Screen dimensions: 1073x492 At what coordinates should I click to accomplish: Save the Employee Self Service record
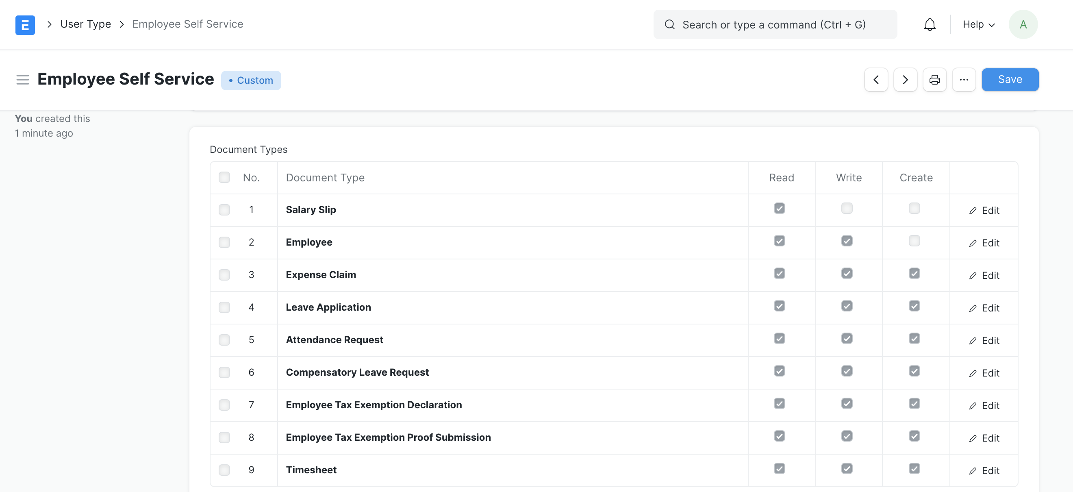click(x=1010, y=79)
